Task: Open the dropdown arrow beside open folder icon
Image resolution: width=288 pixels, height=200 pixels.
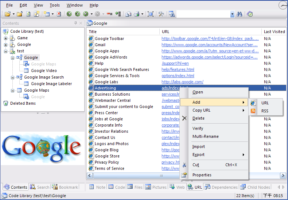Action: (13, 14)
